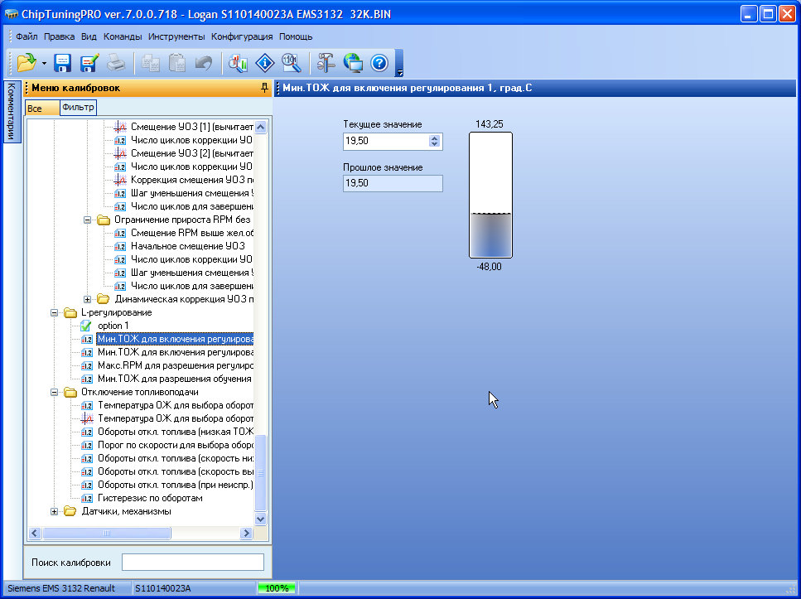This screenshot has width=801, height=599.
Task: Open the hammer and wrench settings icon
Action: (x=326, y=62)
